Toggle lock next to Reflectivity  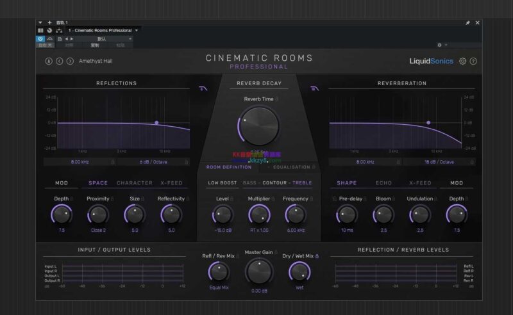coord(187,198)
